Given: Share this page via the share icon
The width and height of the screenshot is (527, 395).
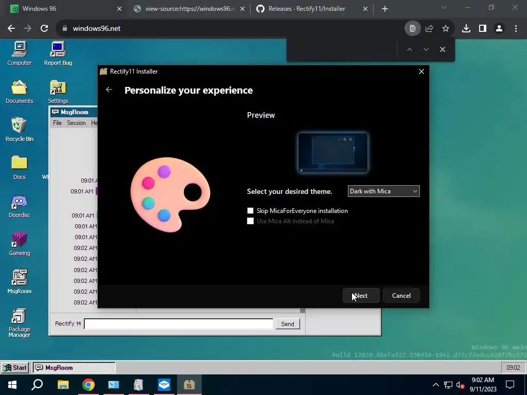Looking at the screenshot, I should [x=429, y=29].
